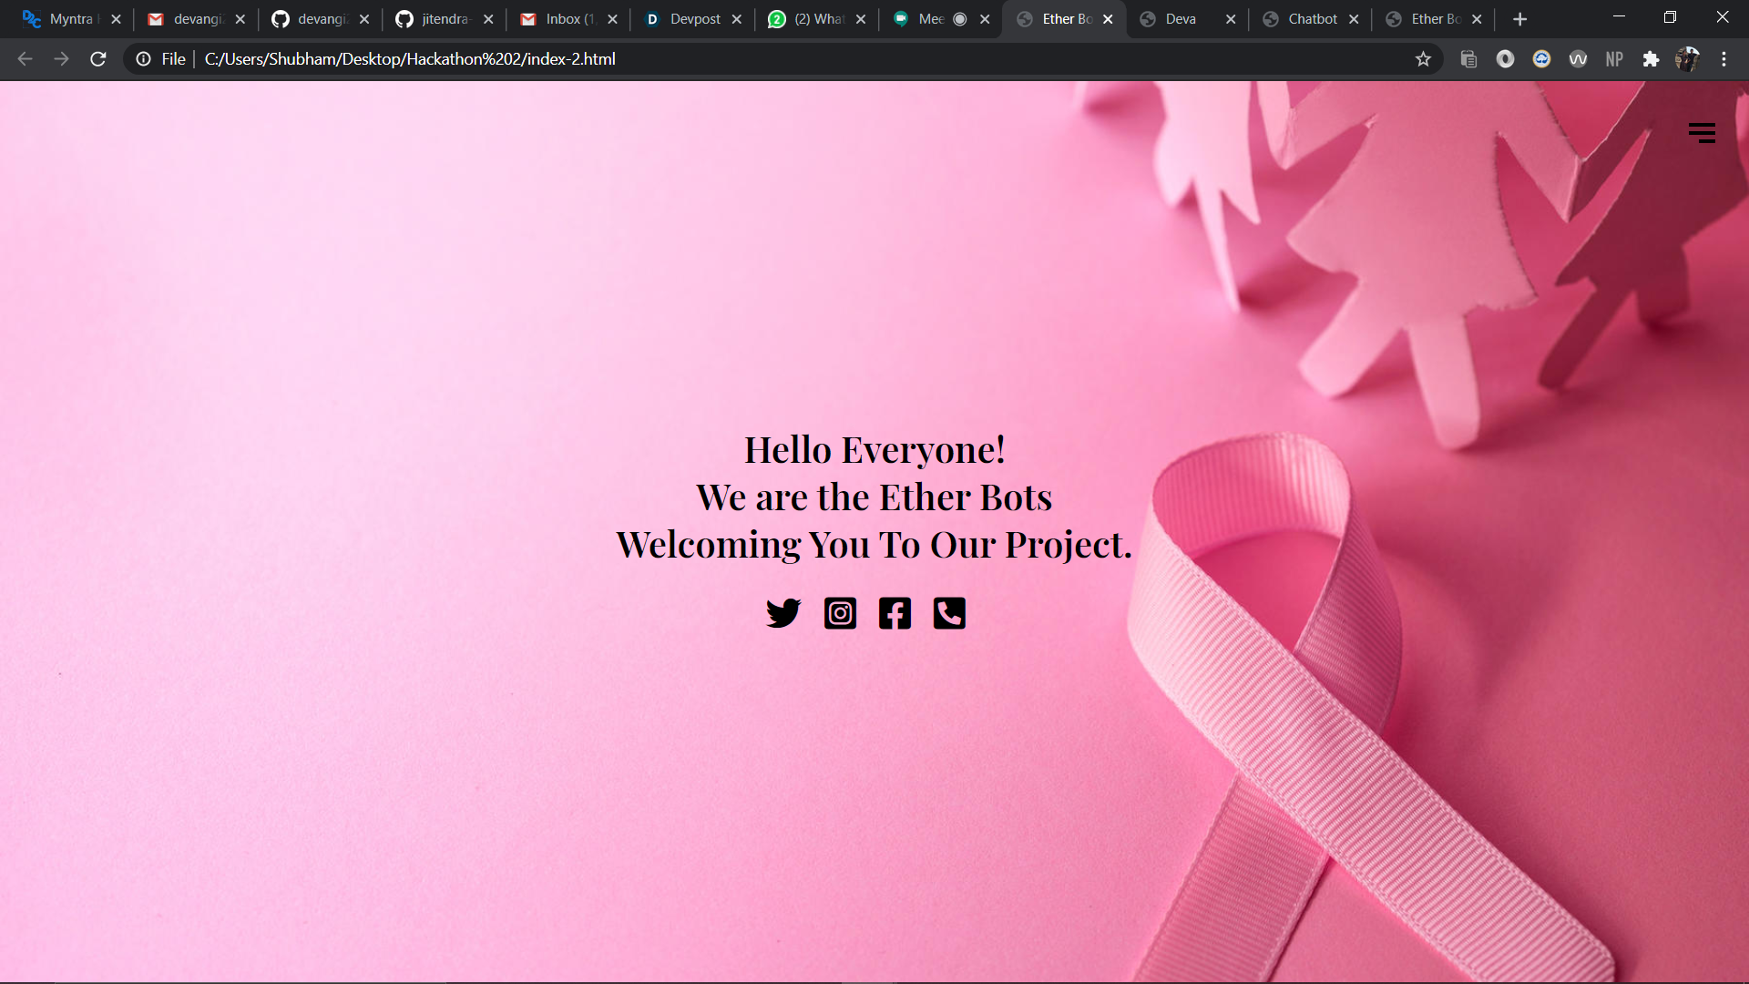Switch to the Myntra tab

[x=64, y=19]
